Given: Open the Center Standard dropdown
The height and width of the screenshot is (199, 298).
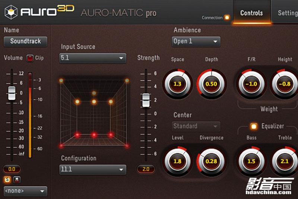Looking at the screenshot, I should tap(196, 126).
